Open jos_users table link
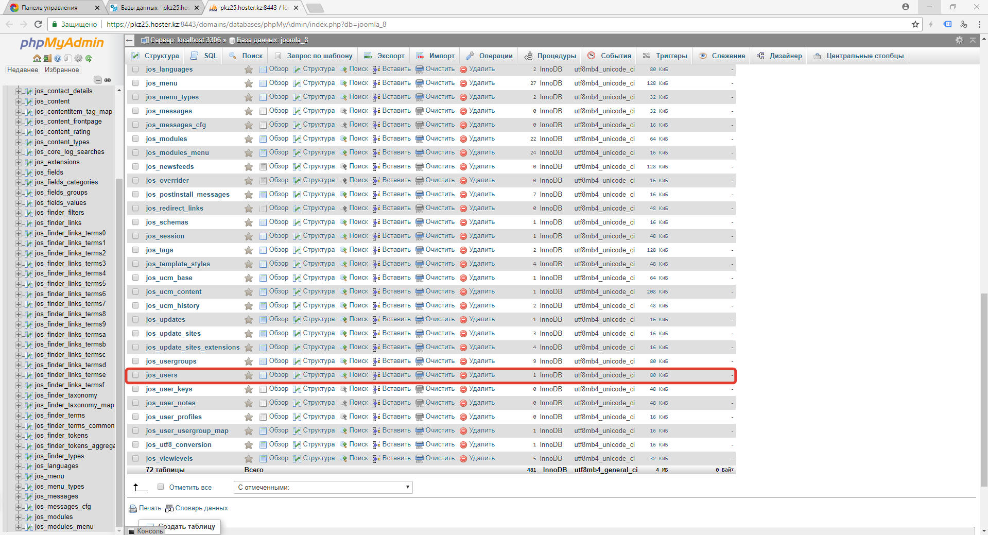The width and height of the screenshot is (988, 535). (162, 375)
